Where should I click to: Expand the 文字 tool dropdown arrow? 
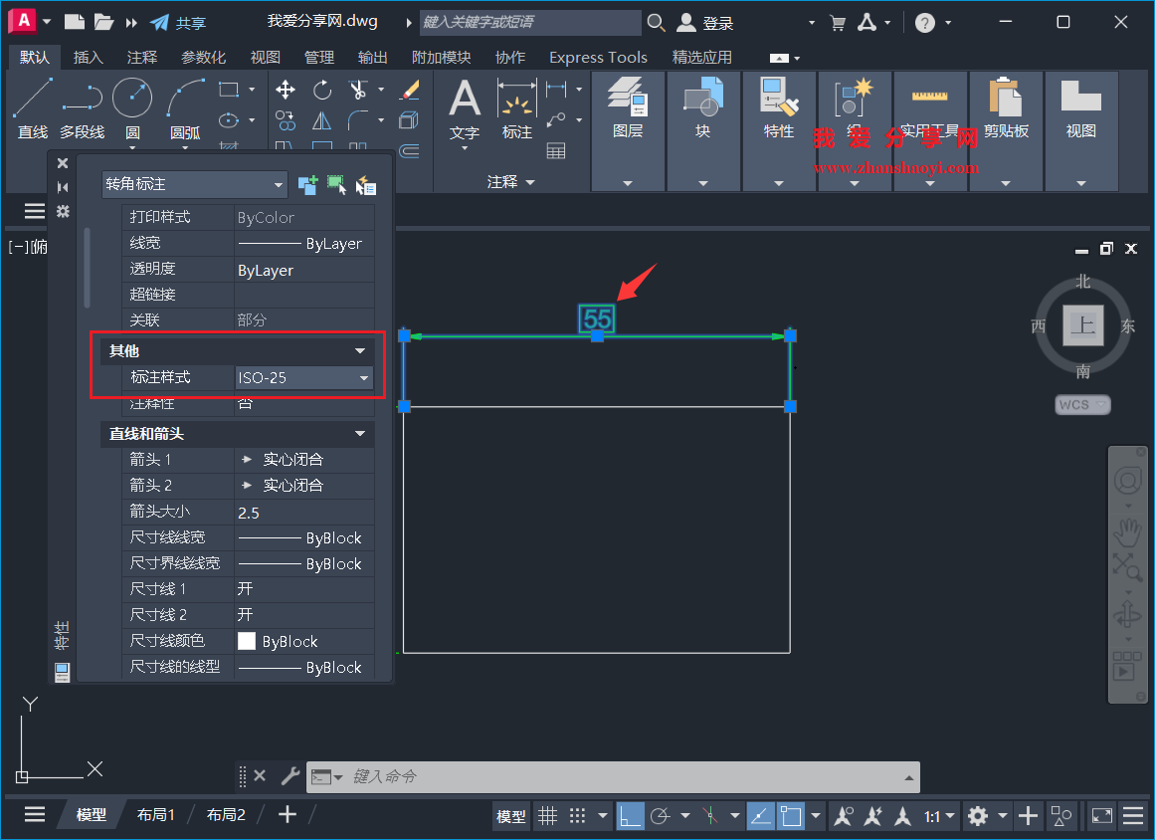[465, 149]
